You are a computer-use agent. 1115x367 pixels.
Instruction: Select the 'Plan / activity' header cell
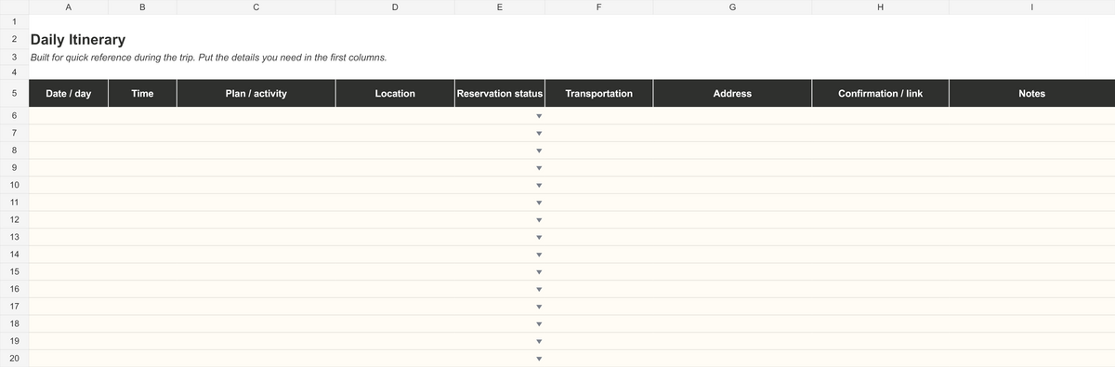click(256, 94)
